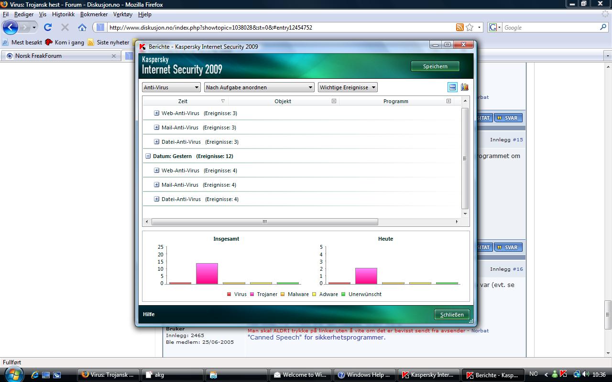The image size is (612, 382).
Task: Launch Internet Explorer from quick launch
Action: click(35, 375)
